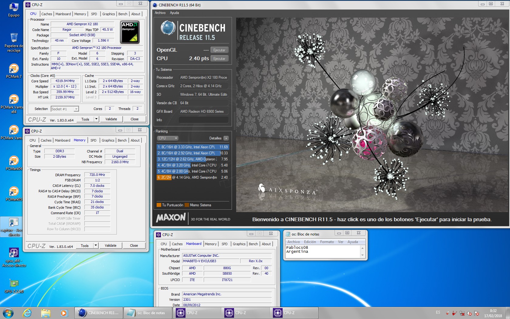Open the Memory tab in Mainboard CPU-Z window
Viewport: 510px width, 319px height.
[x=211, y=244]
